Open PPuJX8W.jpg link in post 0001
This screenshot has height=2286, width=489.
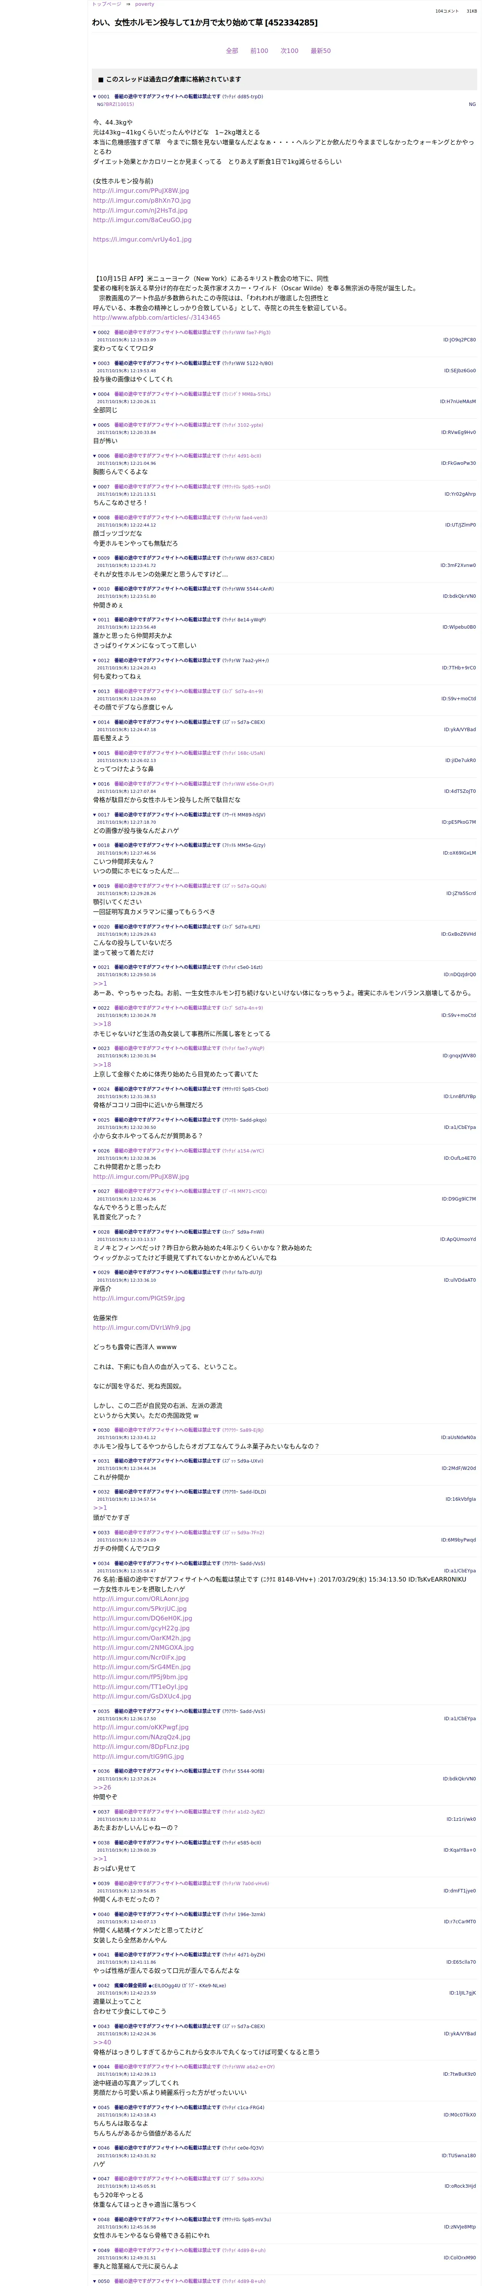tap(141, 191)
